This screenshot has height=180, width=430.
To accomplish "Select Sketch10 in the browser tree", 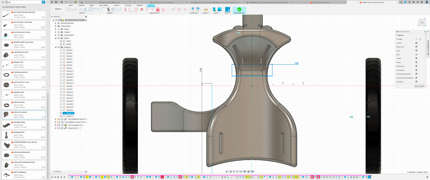I will 69,71.
